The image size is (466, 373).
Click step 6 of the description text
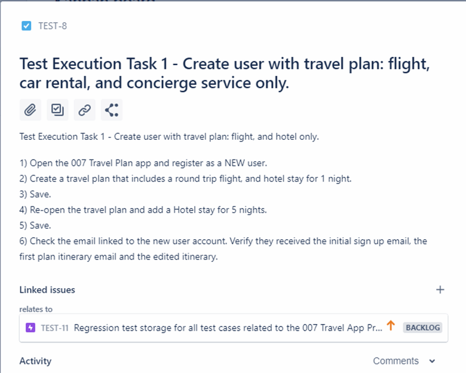tap(222, 241)
